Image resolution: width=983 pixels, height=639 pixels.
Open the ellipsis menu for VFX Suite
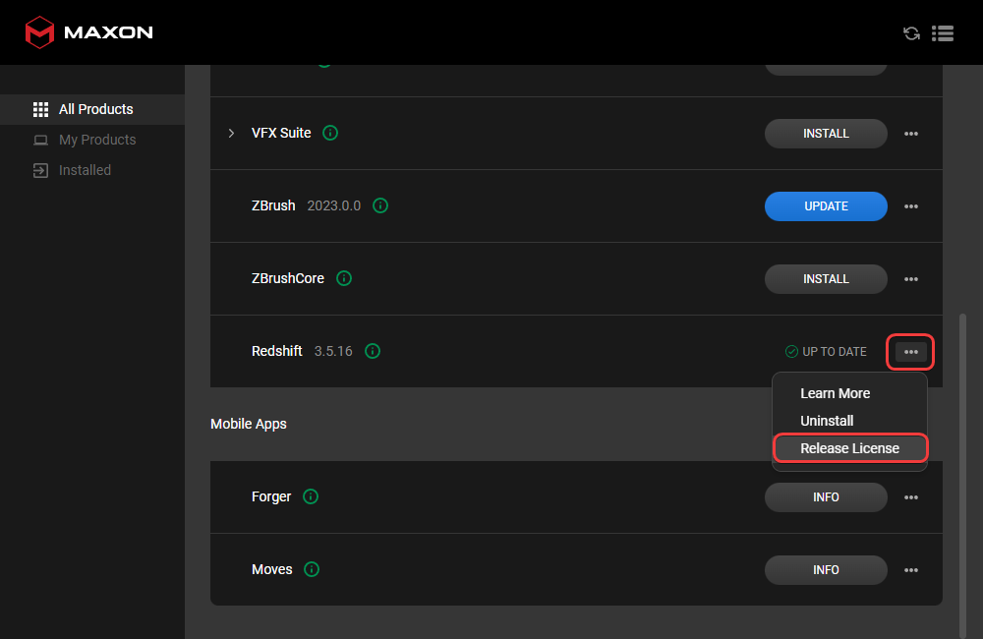[x=911, y=134]
